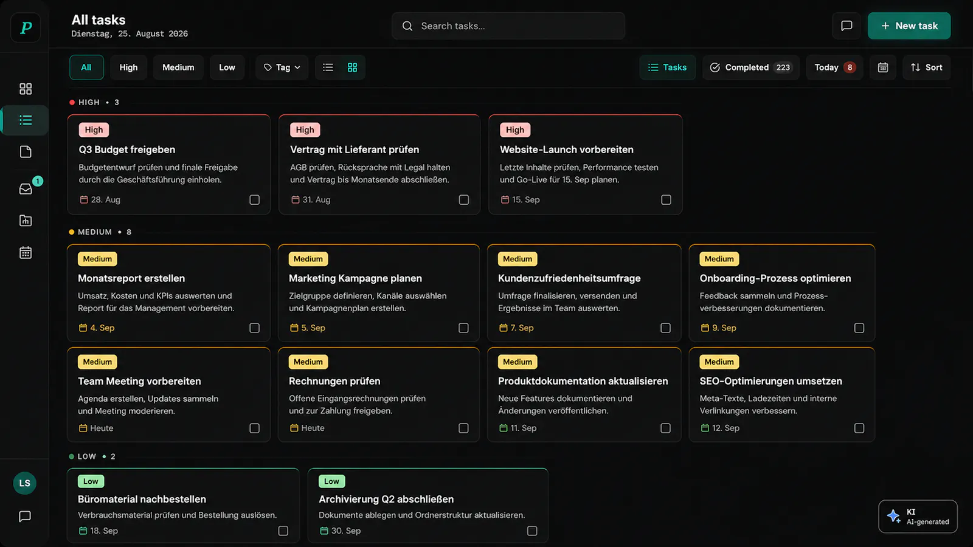
Task: Click the P app logo
Action: (x=26, y=27)
